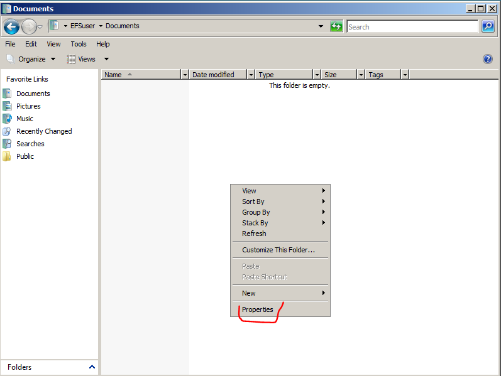The image size is (501, 376).
Task: Open the Searches favorite link
Action: (x=30, y=144)
